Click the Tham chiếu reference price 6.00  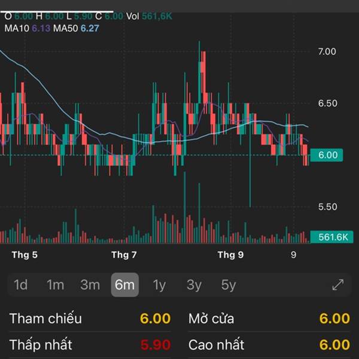[156, 318]
